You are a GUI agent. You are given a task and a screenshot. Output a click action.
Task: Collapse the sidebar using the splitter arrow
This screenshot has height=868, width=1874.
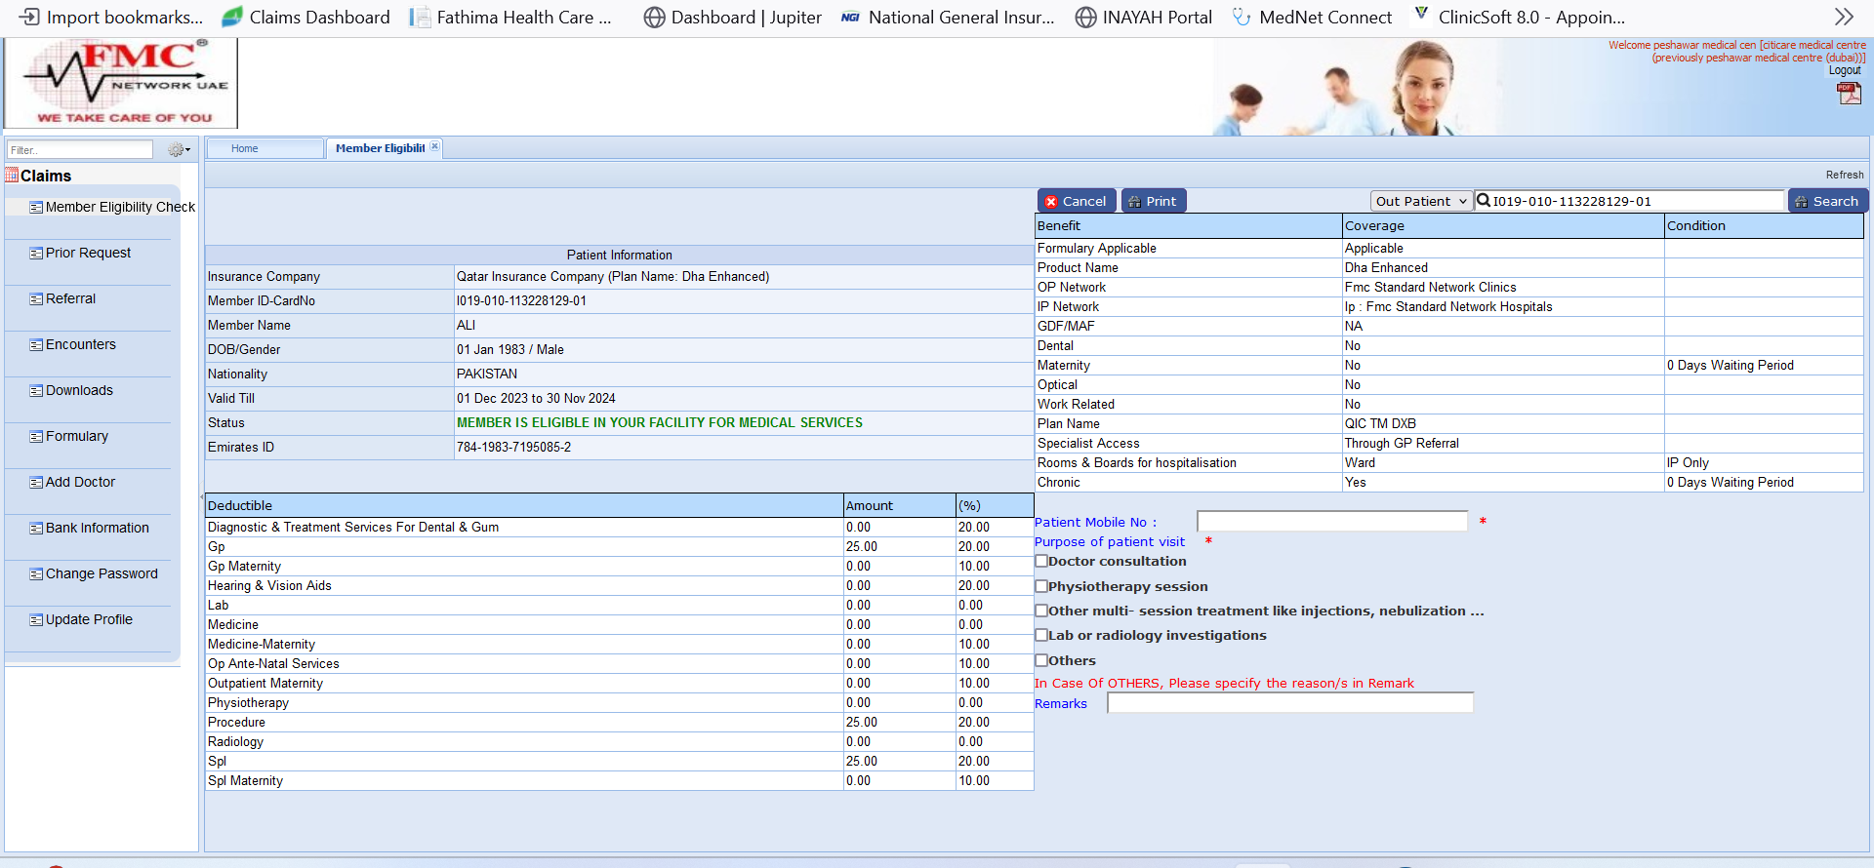pos(202,496)
